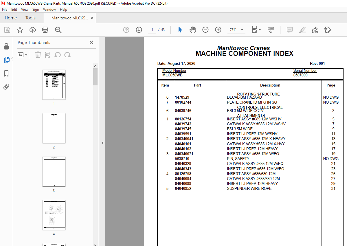Zoom in with the plus icon
This screenshot has width=347, height=246.
click(x=218, y=30)
